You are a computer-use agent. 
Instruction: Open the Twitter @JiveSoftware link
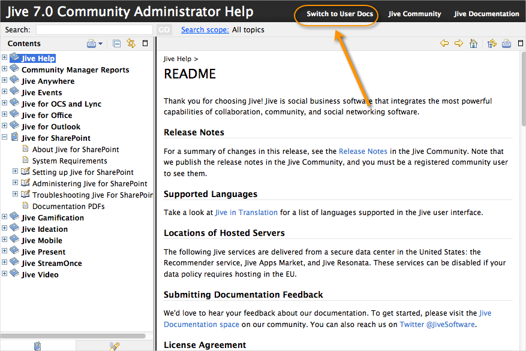[x=437, y=325]
